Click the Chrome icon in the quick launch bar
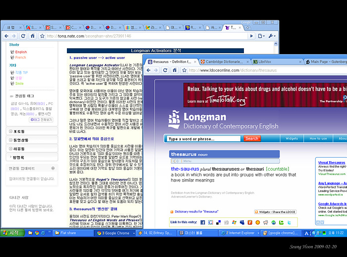 pos(37,233)
